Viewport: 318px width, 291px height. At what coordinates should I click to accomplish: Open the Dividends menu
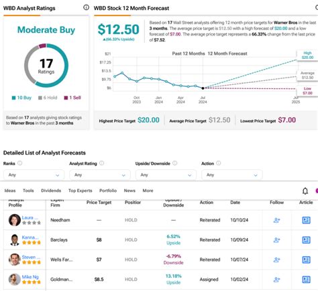51,191
